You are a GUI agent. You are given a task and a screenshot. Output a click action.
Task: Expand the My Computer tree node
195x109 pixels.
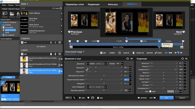(2, 35)
